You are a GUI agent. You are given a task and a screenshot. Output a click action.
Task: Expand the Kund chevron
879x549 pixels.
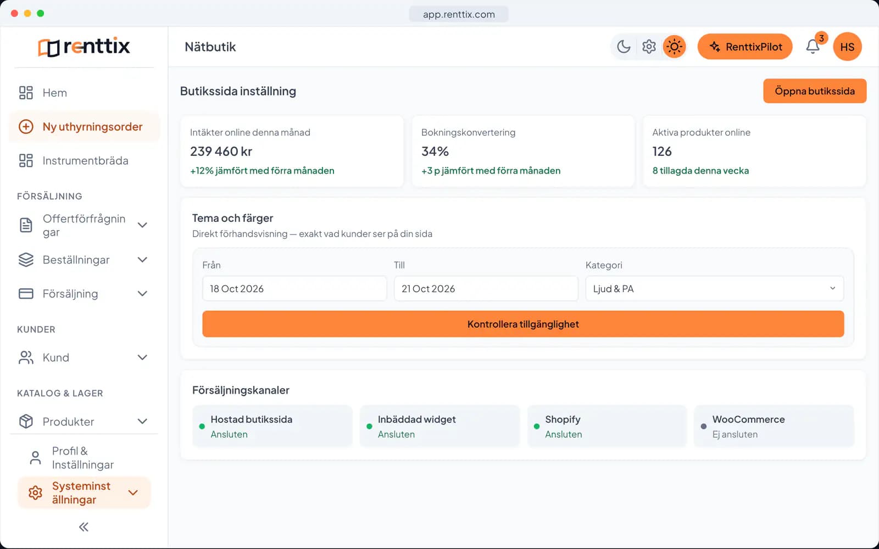(x=142, y=357)
